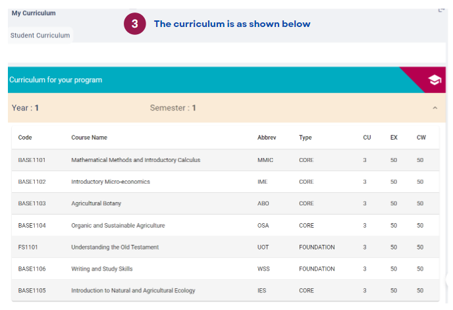Open the Student Curriculum tab
Image resolution: width=453 pixels, height=310 pixels.
pyautogui.click(x=40, y=36)
